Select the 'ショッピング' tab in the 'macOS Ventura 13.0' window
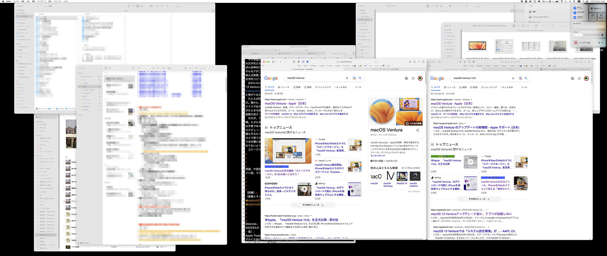The height and width of the screenshot is (256, 607). click(489, 87)
